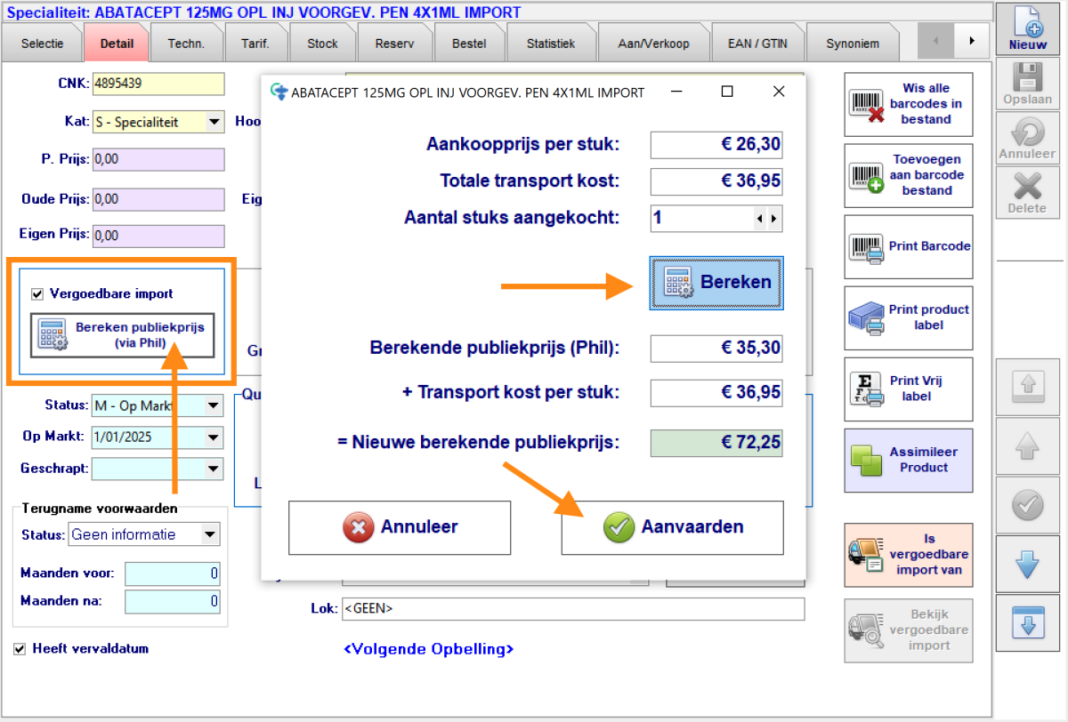
Task: Toggle Vergoedbare import checkbox
Action: pyautogui.click(x=37, y=293)
